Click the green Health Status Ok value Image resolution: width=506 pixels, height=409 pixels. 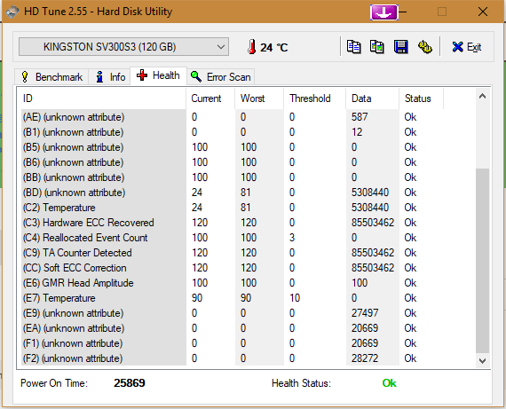click(x=389, y=383)
